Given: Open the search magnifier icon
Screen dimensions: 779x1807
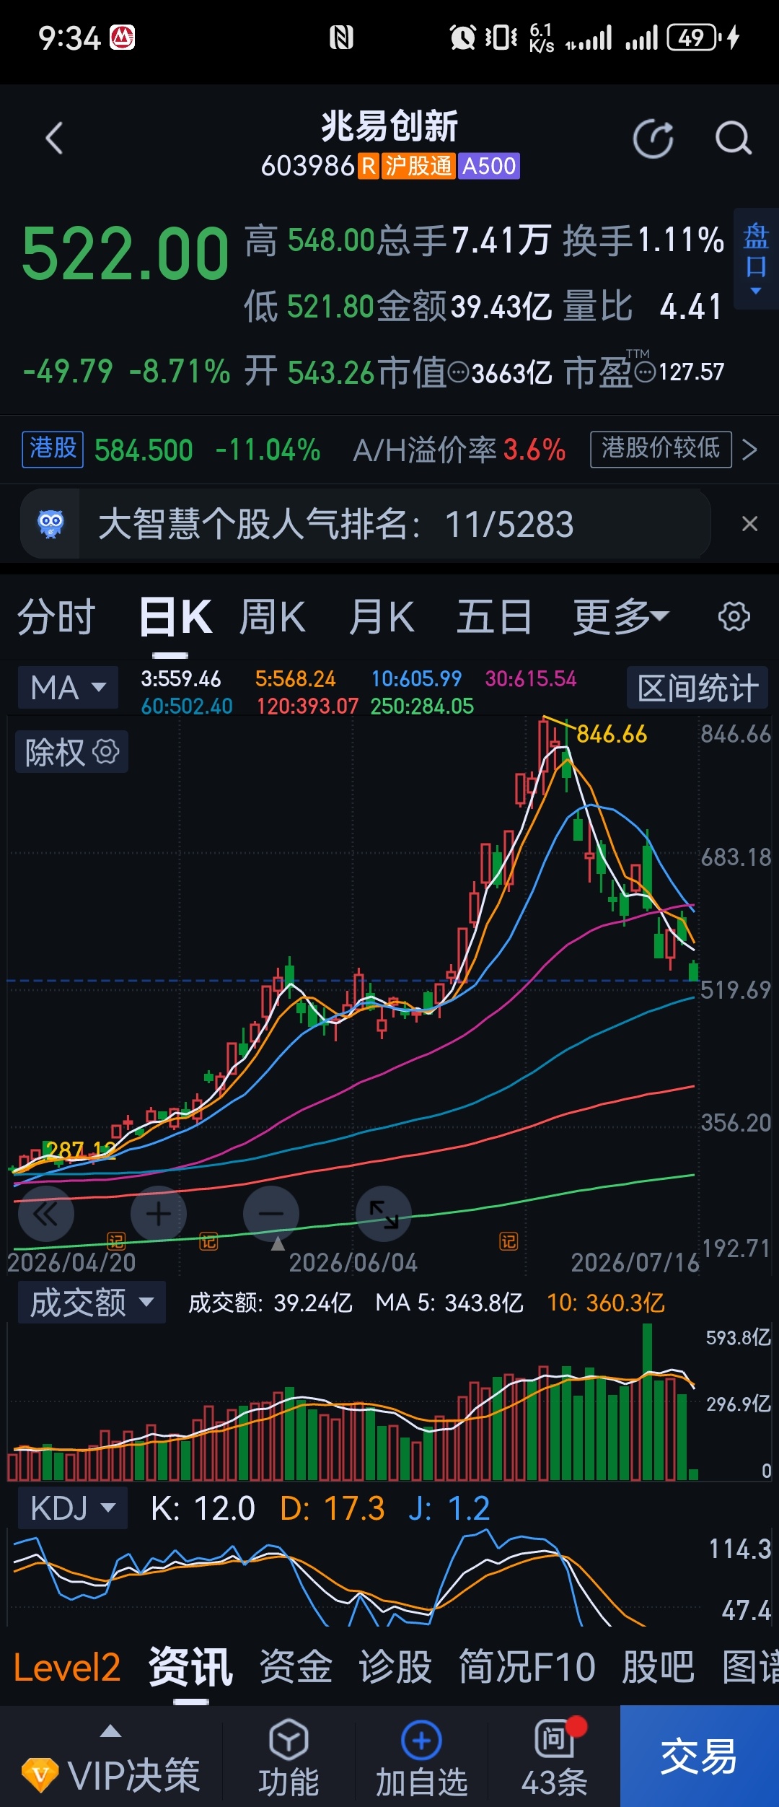Looking at the screenshot, I should [x=734, y=139].
